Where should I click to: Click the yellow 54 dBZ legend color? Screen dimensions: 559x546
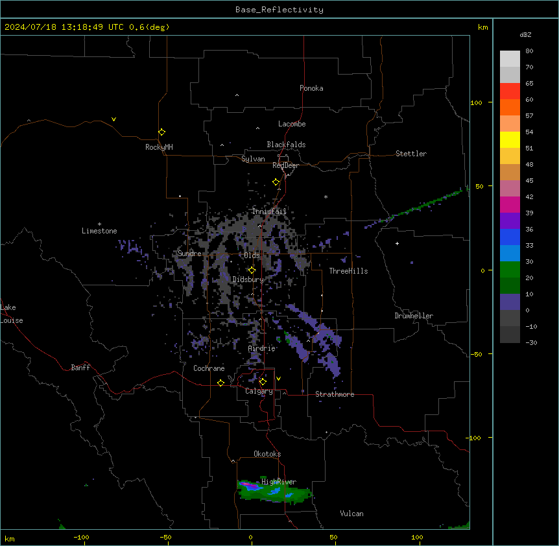pyautogui.click(x=510, y=139)
